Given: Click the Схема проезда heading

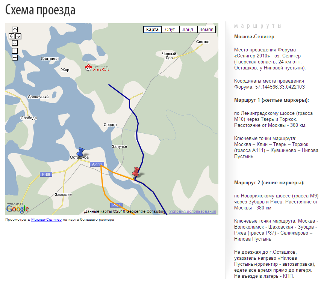Looking at the screenshot, I should coord(40,10).
